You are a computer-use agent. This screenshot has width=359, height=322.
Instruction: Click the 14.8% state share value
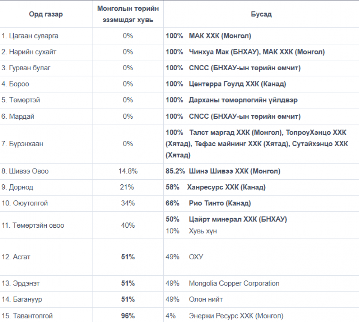(x=128, y=171)
